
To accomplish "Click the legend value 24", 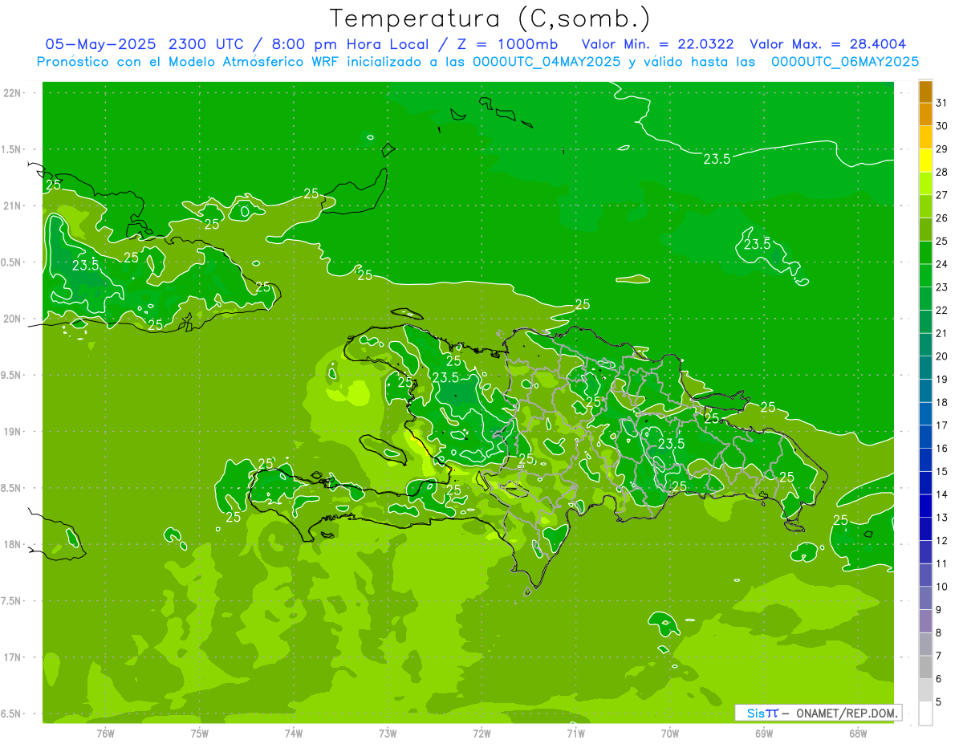I will [x=942, y=264].
